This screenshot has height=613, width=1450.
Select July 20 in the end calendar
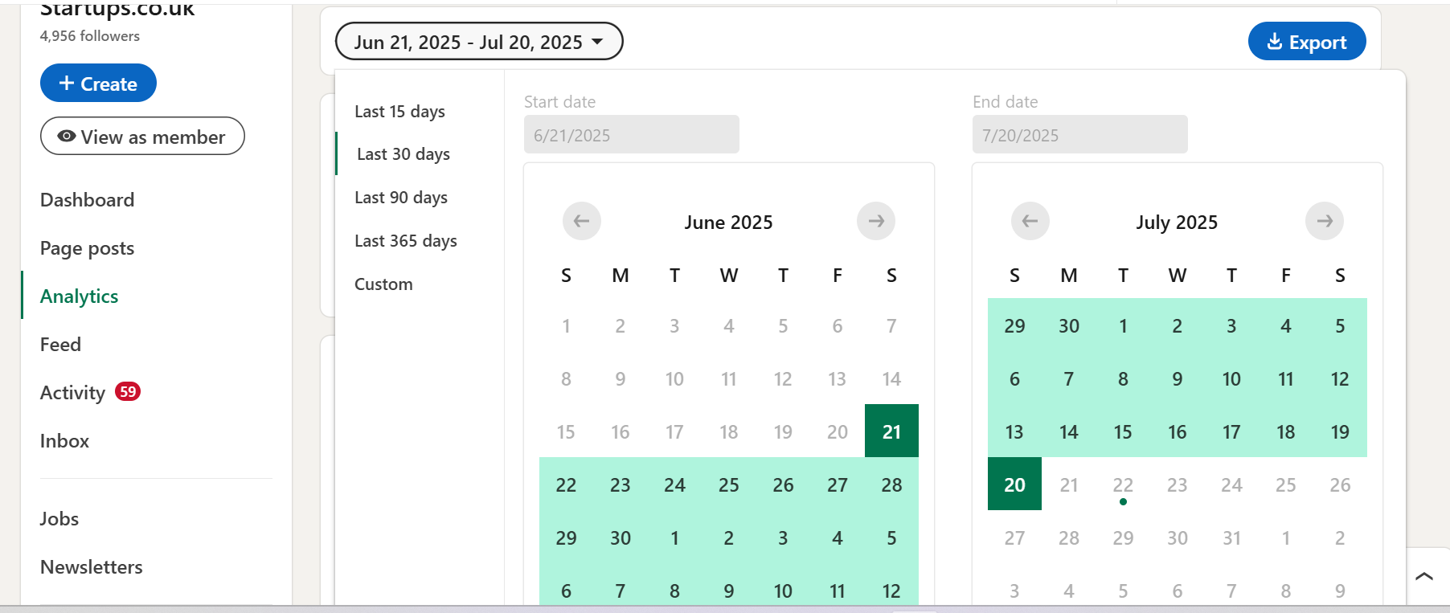pos(1014,484)
